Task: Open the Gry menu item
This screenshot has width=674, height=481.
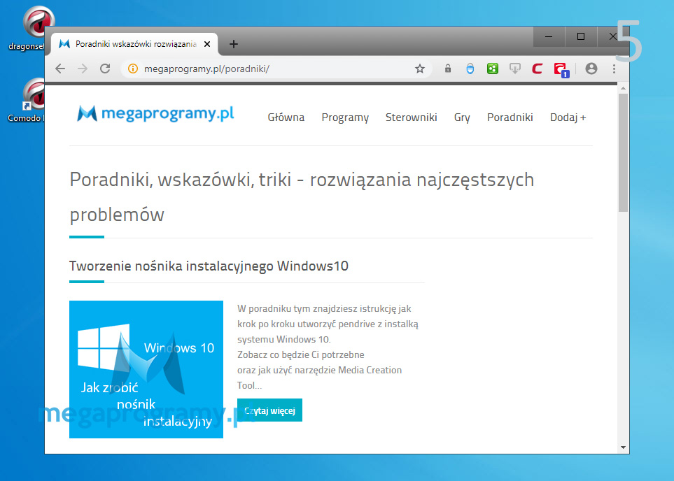Action: pyautogui.click(x=462, y=117)
